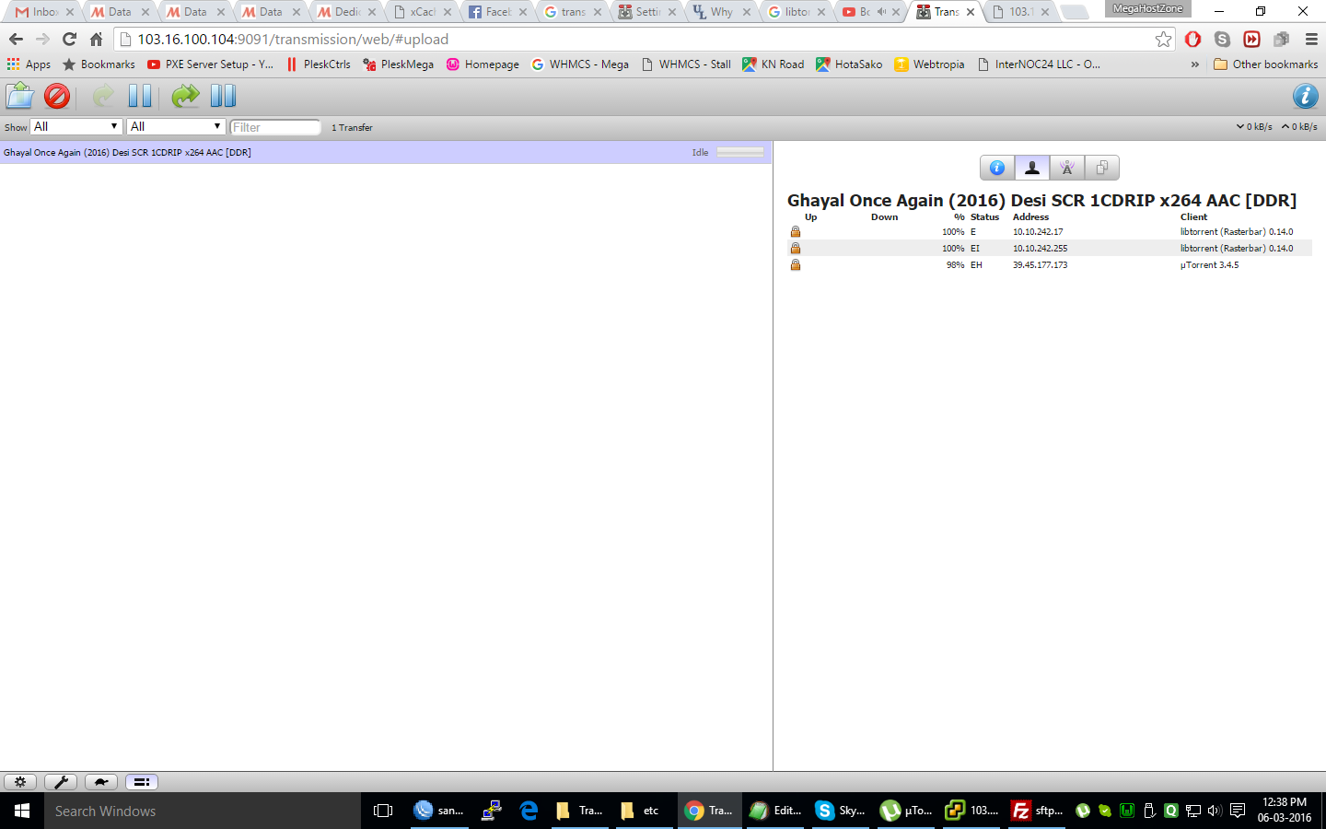Toggle the inspector panel (blue i)
The image size is (1326, 829).
(x=1305, y=96)
